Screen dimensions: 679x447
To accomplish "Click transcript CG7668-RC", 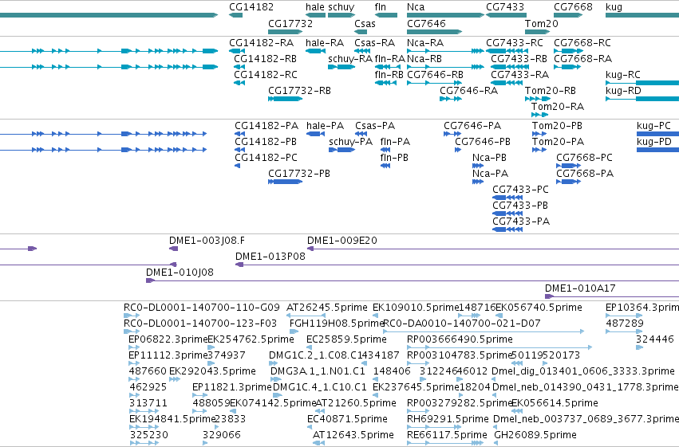I will click(582, 43).
